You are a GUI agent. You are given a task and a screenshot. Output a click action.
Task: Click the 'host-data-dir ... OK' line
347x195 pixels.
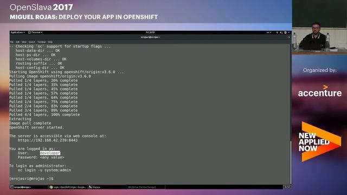click(x=38, y=50)
